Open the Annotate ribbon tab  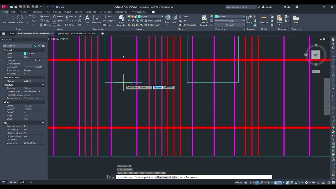(x=24, y=12)
